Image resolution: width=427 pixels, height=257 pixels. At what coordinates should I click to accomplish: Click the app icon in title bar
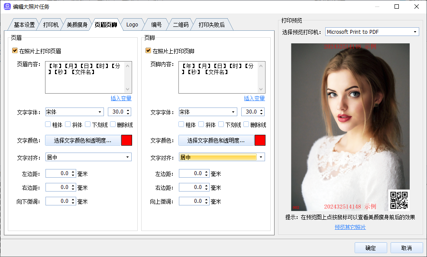coord(7,7)
